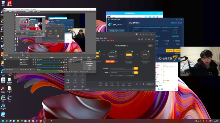Open the user avatar in streaming assistant title bar
Viewport: 220px width, 123px height.
click(x=136, y=34)
